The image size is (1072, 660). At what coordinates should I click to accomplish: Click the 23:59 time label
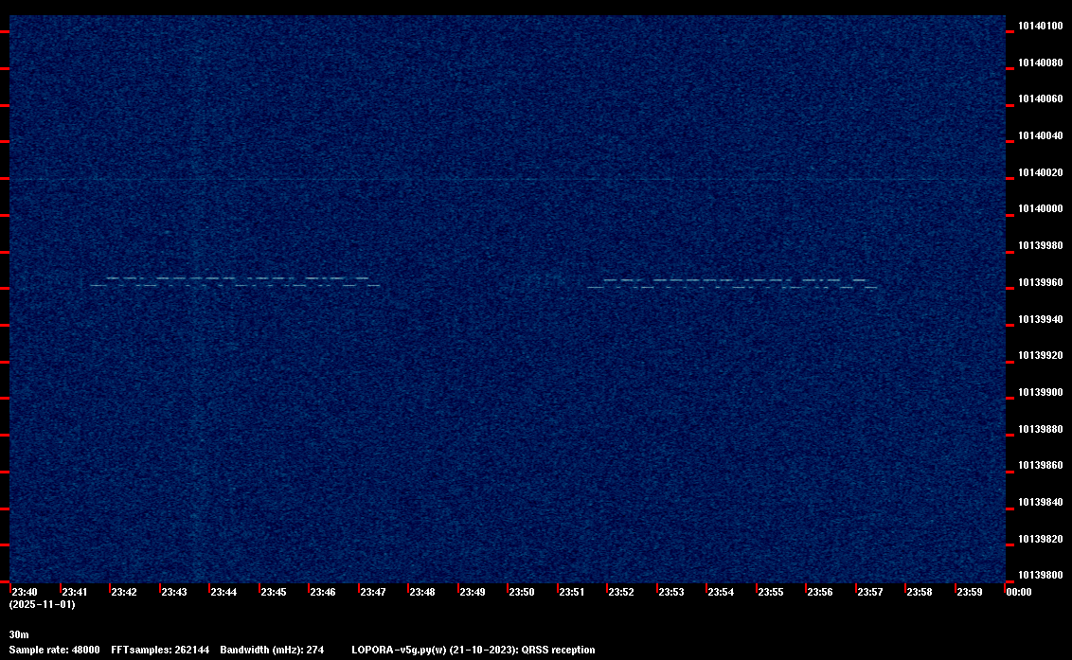click(x=970, y=592)
